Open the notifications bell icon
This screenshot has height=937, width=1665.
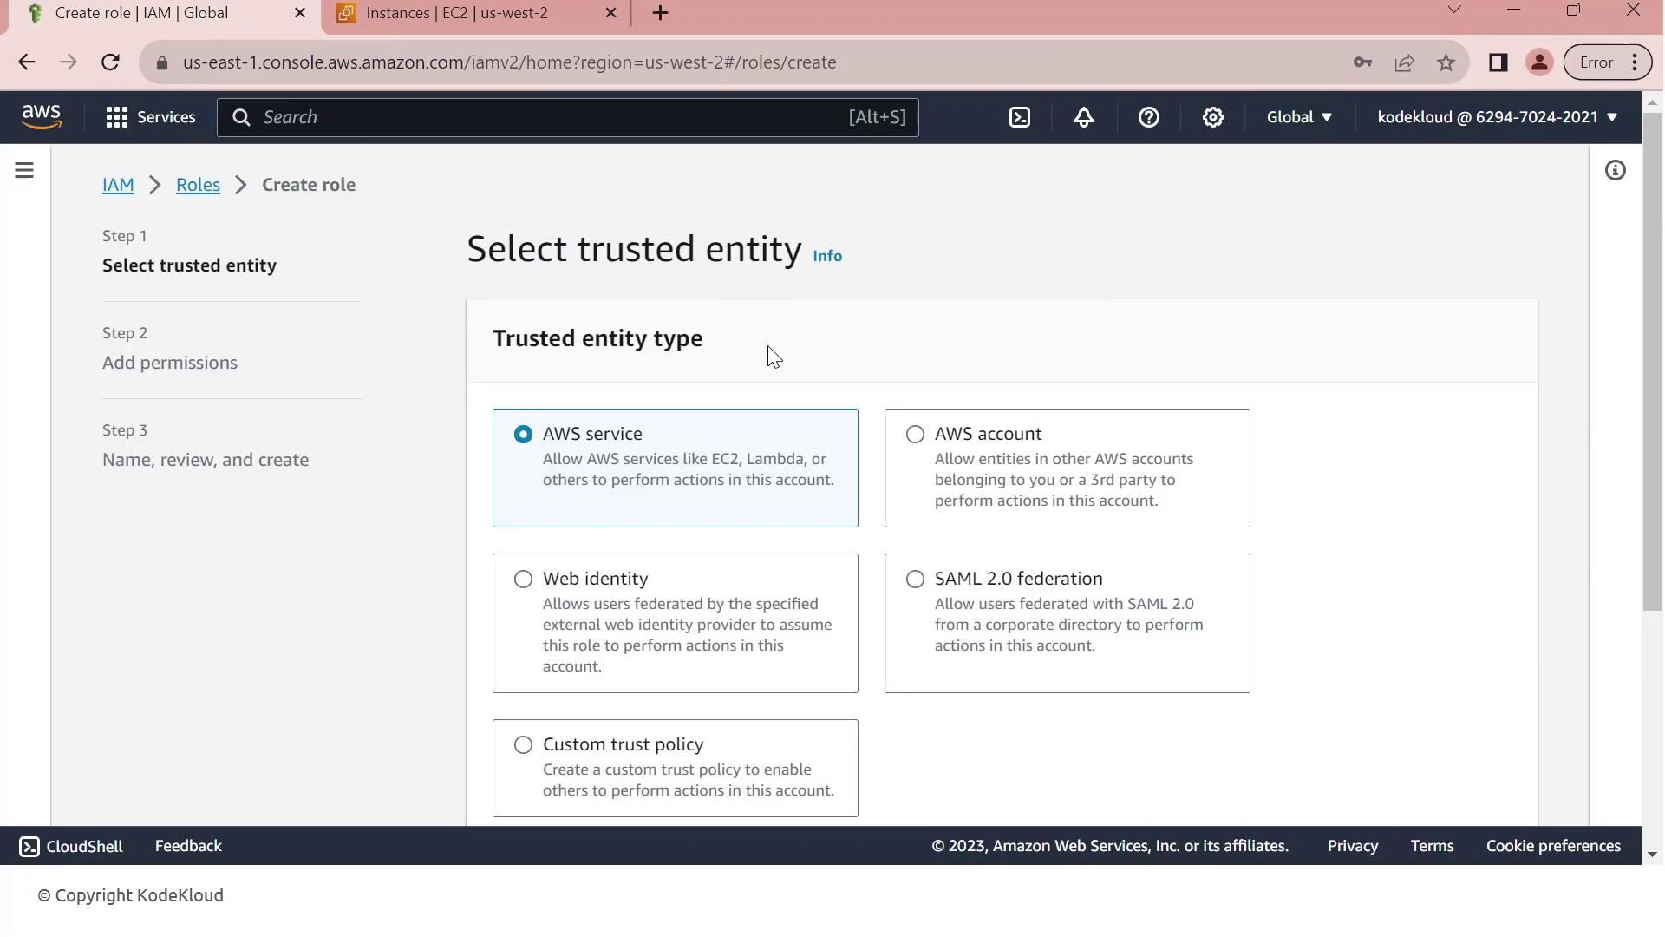(x=1084, y=117)
